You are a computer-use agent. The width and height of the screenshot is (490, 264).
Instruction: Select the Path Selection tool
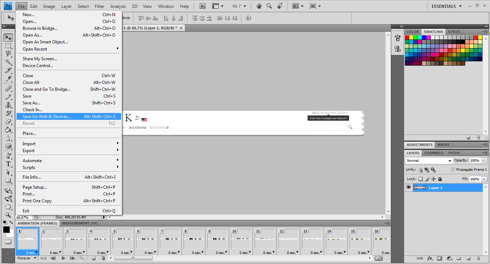click(x=8, y=172)
